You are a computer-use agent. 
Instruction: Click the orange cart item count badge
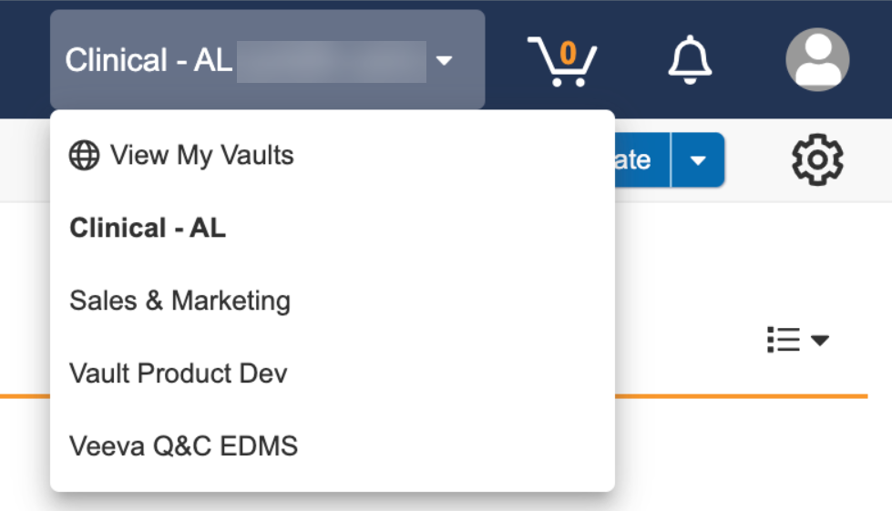[569, 54]
